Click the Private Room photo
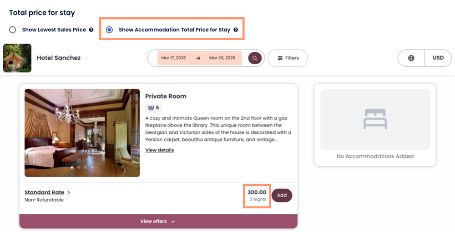 (x=82, y=132)
